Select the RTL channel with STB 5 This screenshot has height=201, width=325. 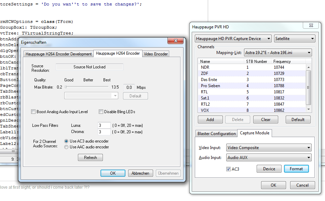point(252,92)
